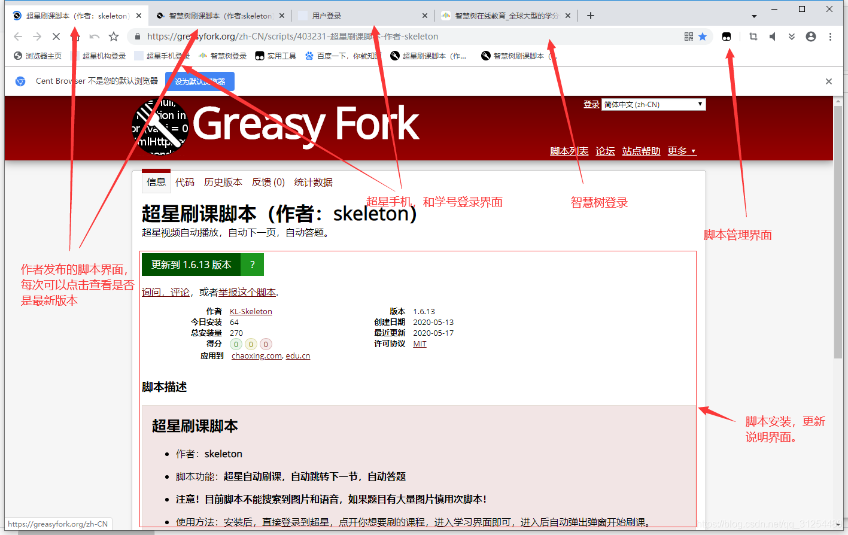Open the Tampermonkey extension icon
This screenshot has width=848, height=535.
coord(726,37)
